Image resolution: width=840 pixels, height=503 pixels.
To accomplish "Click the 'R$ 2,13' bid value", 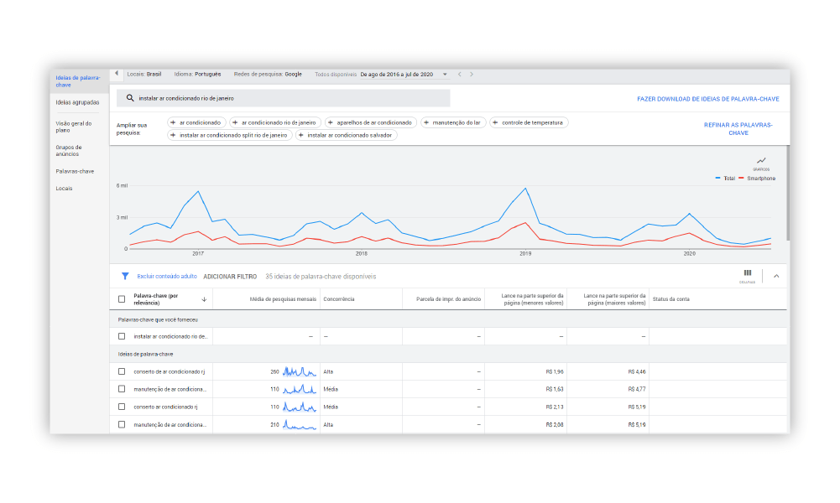I will click(555, 407).
